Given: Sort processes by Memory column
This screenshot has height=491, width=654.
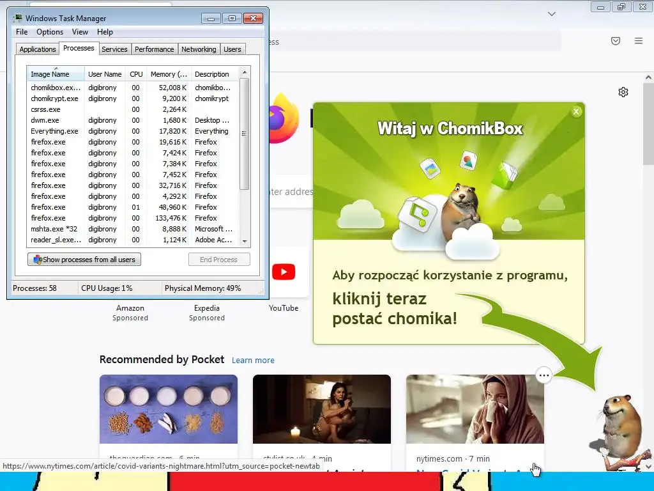Looking at the screenshot, I should 169,74.
